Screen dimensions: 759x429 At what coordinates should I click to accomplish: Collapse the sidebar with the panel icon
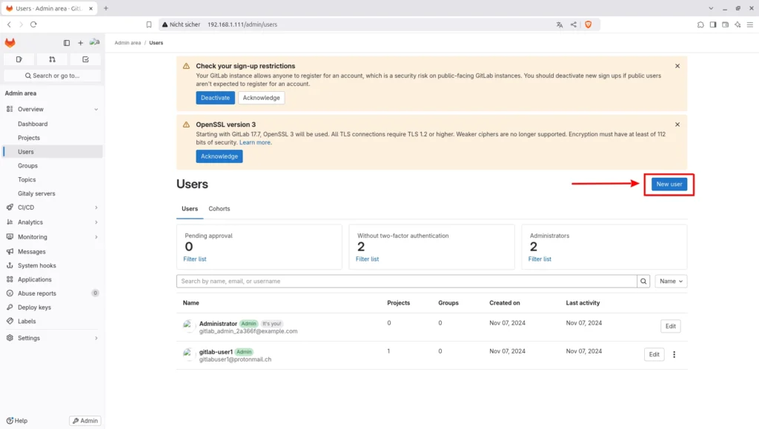[x=67, y=43]
